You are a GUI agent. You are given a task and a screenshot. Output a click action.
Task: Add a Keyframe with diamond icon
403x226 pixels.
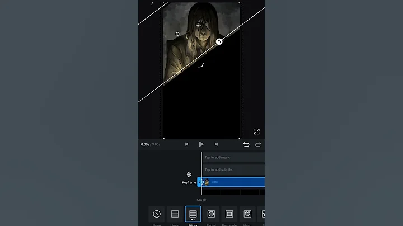click(x=189, y=175)
